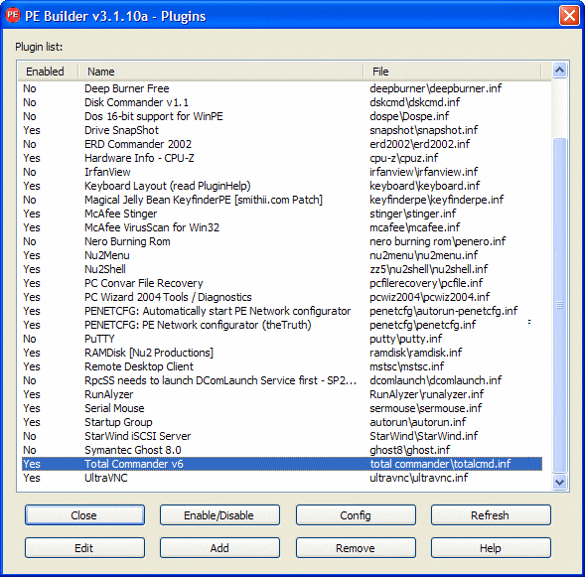
Task: Open the Help button
Action: [x=491, y=548]
